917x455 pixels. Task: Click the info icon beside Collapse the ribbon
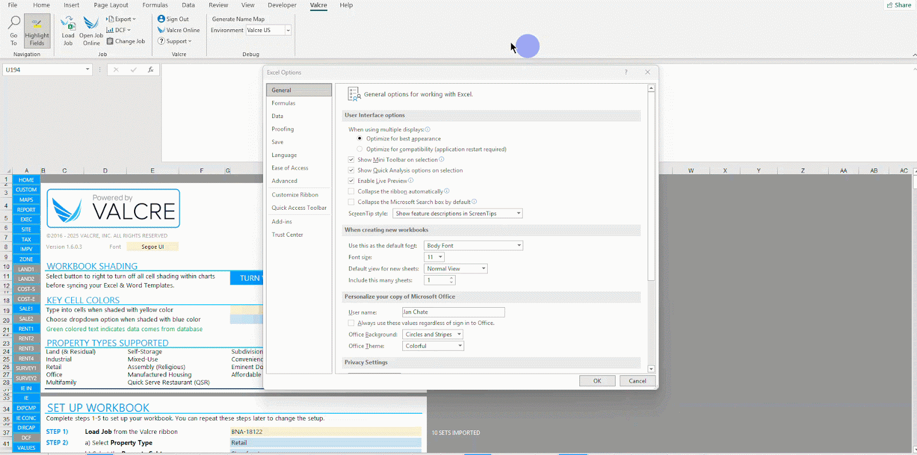coord(446,191)
